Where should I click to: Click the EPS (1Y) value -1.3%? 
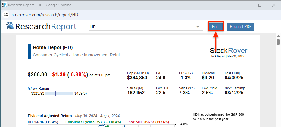(x=185, y=78)
